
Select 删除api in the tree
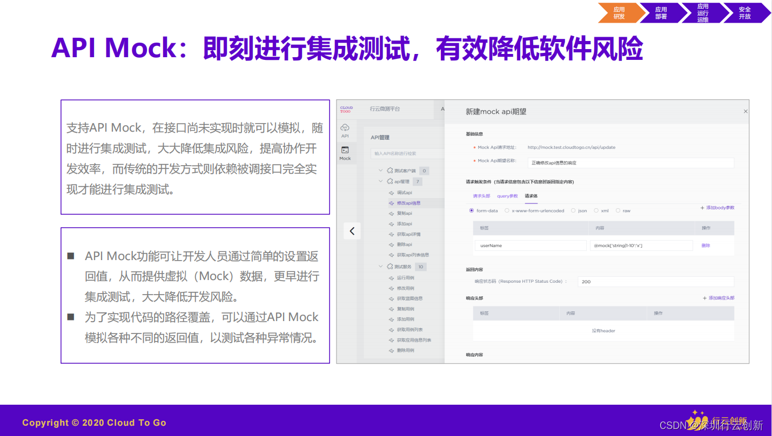coord(405,244)
